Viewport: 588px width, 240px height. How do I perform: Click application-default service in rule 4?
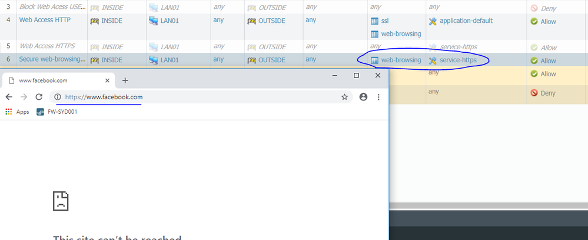click(x=466, y=21)
